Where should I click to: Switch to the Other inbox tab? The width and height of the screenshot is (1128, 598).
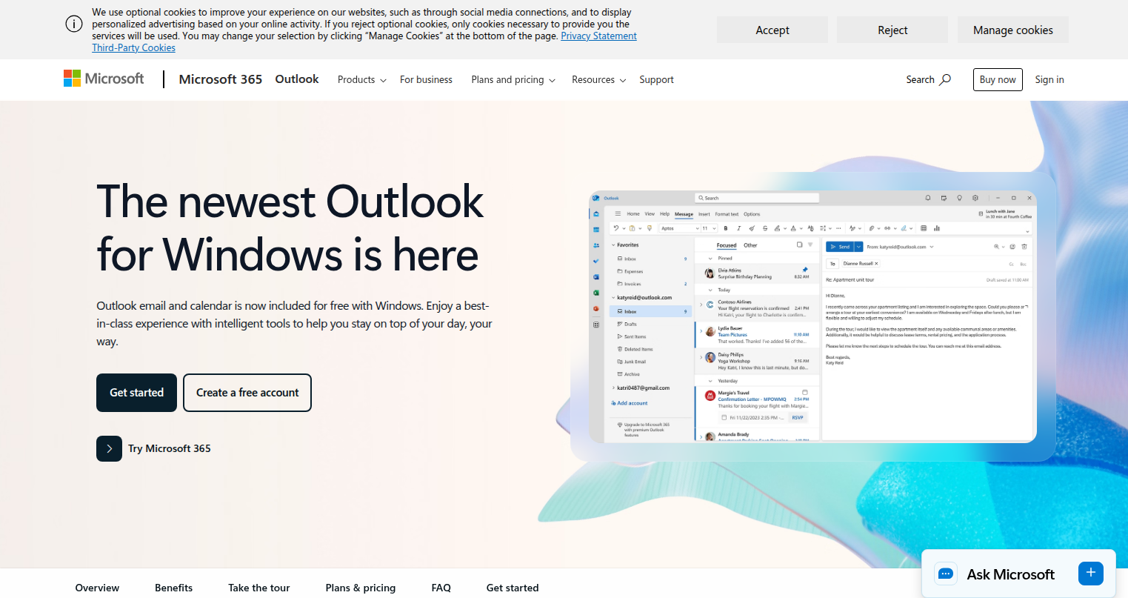(x=750, y=245)
